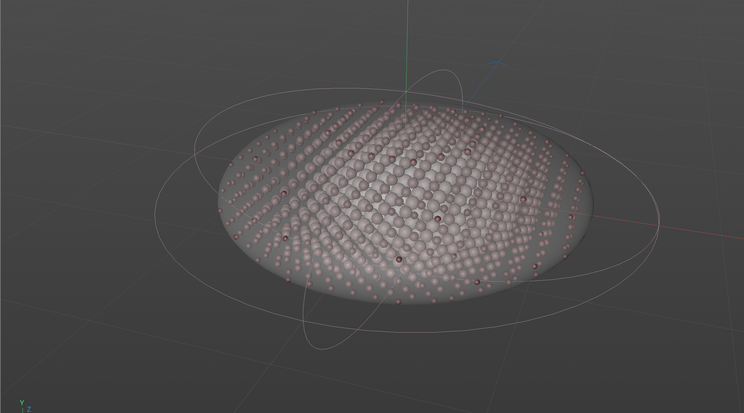Viewport: 744px width, 413px height.
Task: Click ring crossing on green axis above dome
Action: 407,92
